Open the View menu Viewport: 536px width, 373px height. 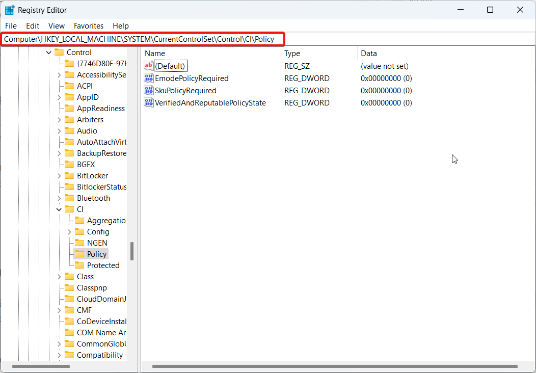point(57,26)
